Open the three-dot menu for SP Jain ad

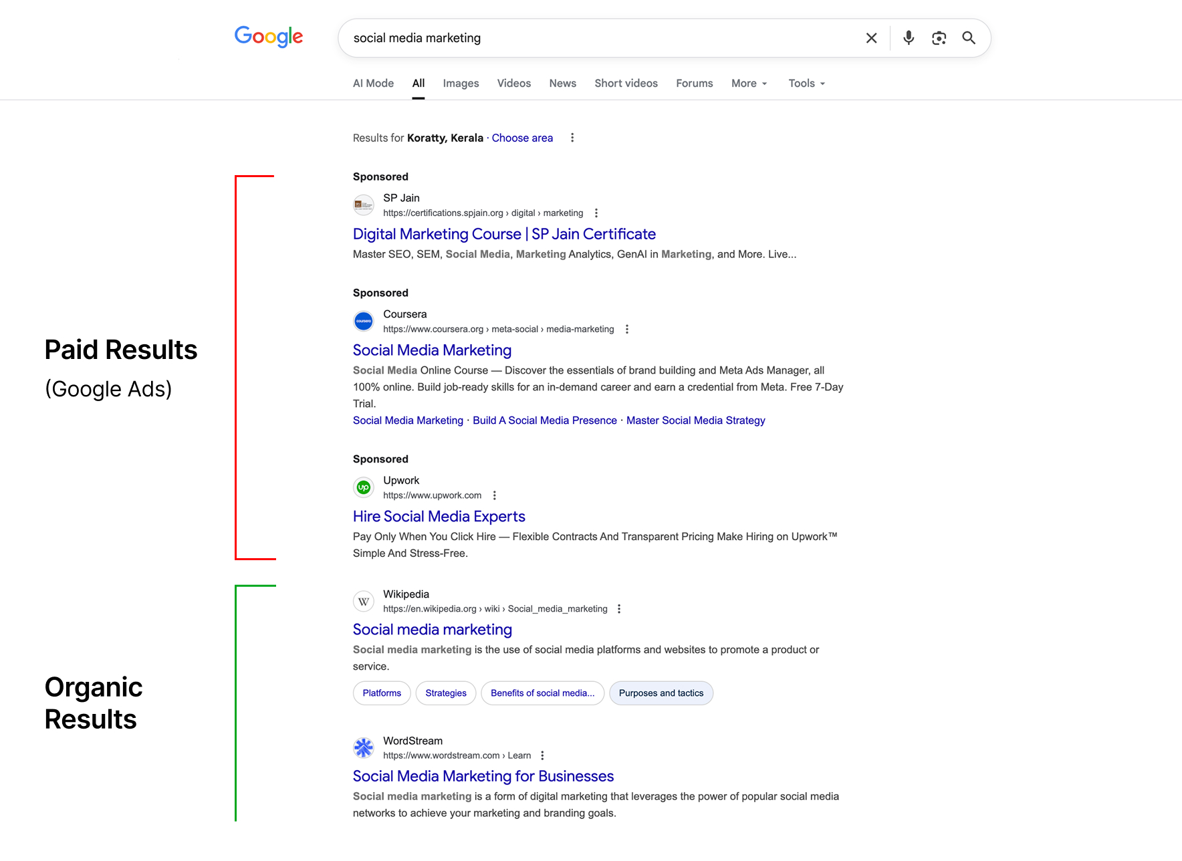tap(596, 213)
